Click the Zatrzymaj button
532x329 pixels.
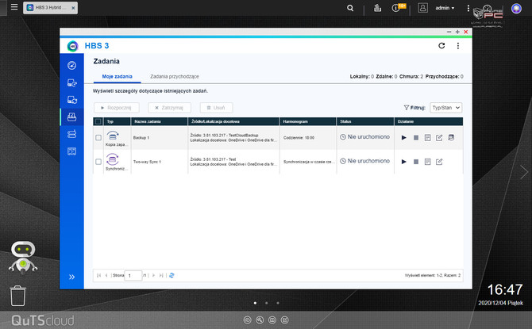169,108
